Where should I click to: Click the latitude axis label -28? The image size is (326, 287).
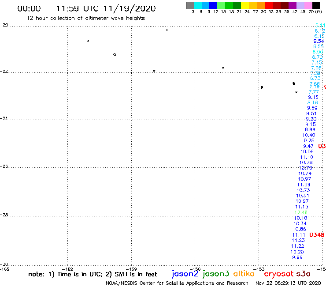tap(4, 215)
